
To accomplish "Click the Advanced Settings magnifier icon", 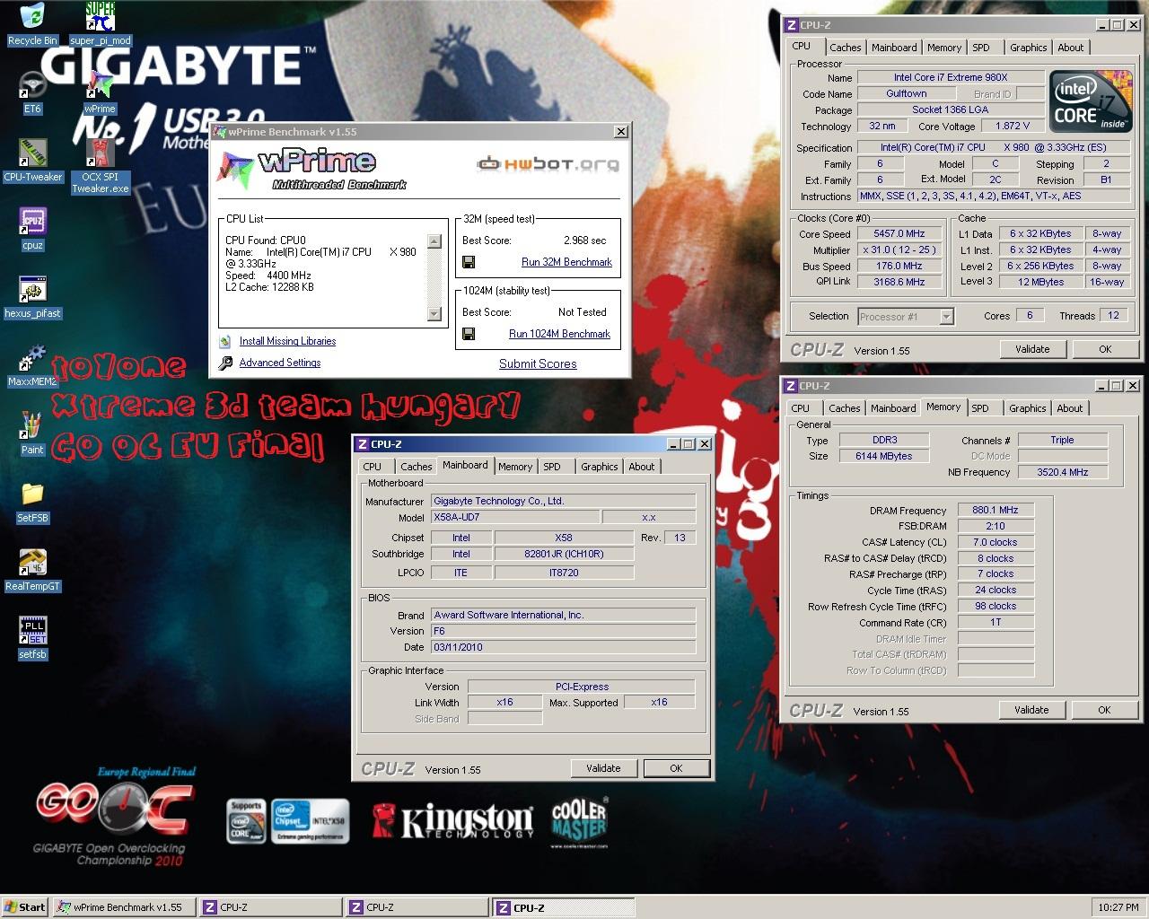I will 224,363.
